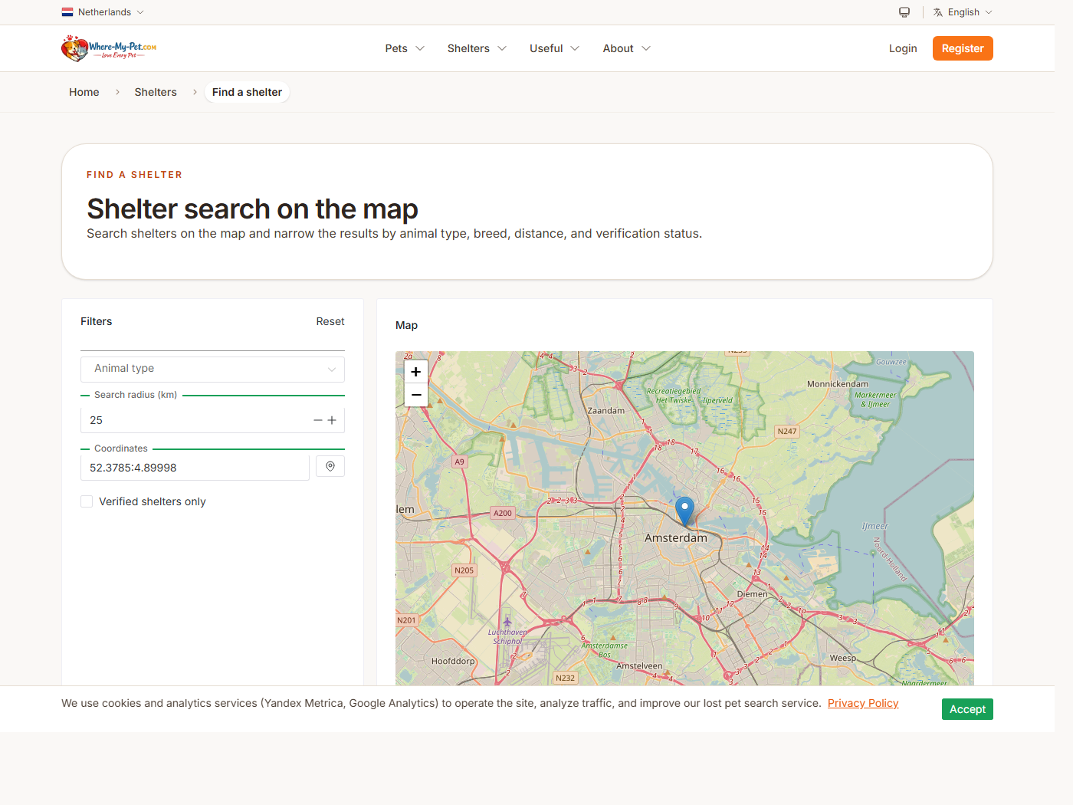
Task: Accept the cookie notice
Action: point(967,709)
